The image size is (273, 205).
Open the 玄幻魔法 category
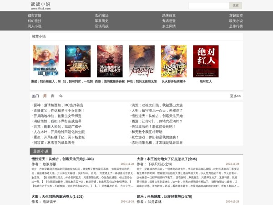tap(101, 15)
